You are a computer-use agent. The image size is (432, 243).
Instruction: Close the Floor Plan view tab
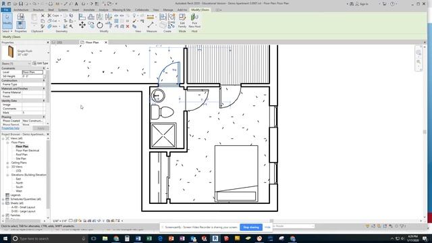106,43
